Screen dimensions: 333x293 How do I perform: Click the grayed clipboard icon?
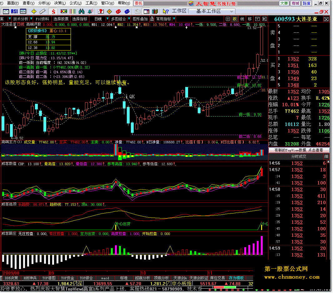[138, 12]
